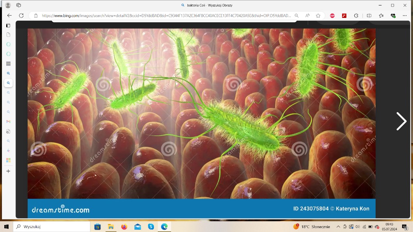The height and width of the screenshot is (232, 413).
Task: Click the Bing URL address bar
Action: pyautogui.click(x=164, y=16)
